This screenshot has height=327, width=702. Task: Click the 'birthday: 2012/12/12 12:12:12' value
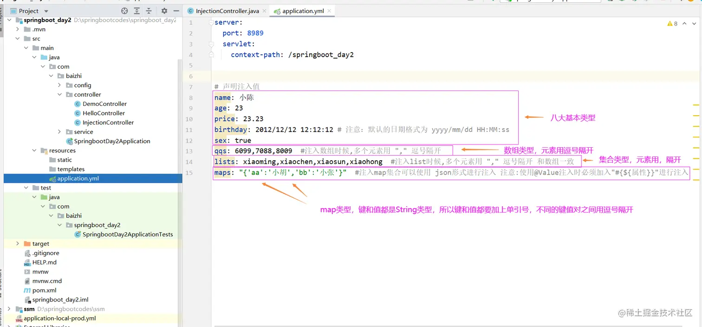tap(294, 130)
